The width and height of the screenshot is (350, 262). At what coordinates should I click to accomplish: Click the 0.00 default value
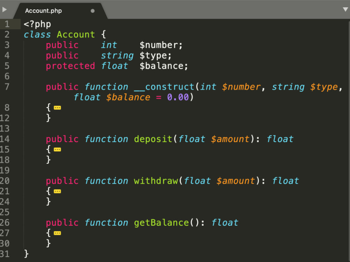178,97
